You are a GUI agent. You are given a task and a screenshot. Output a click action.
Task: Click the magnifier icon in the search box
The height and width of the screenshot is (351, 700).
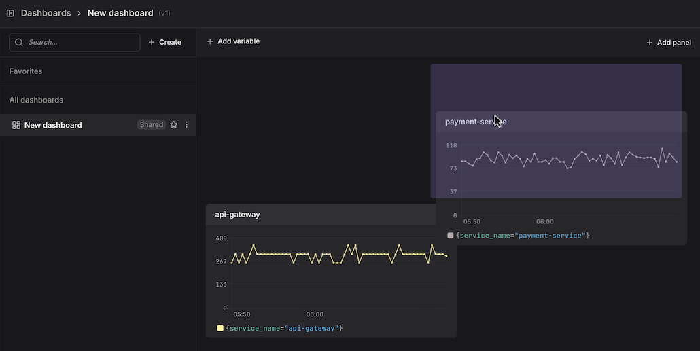click(20, 42)
